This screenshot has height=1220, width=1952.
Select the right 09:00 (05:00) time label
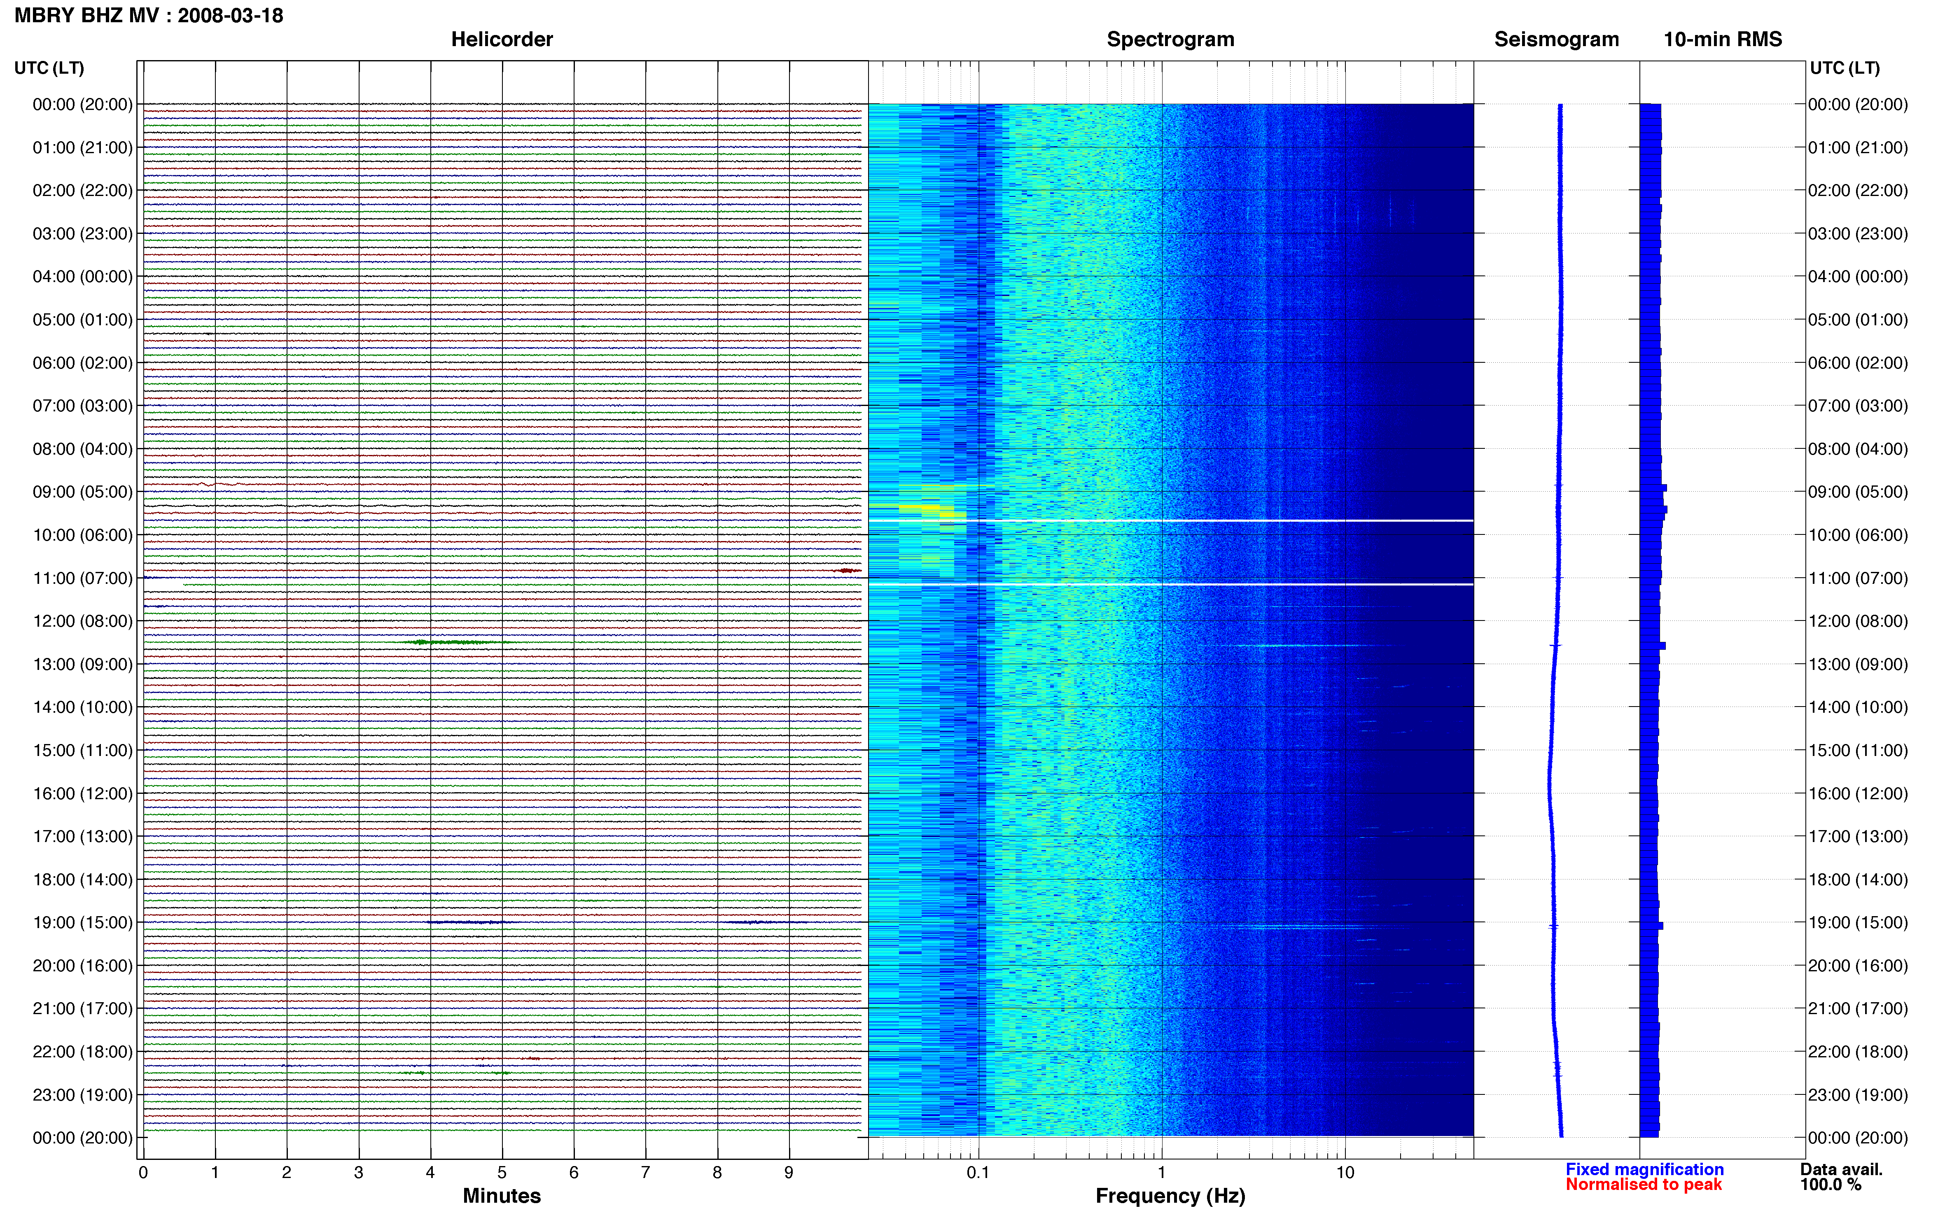pyautogui.click(x=1858, y=492)
